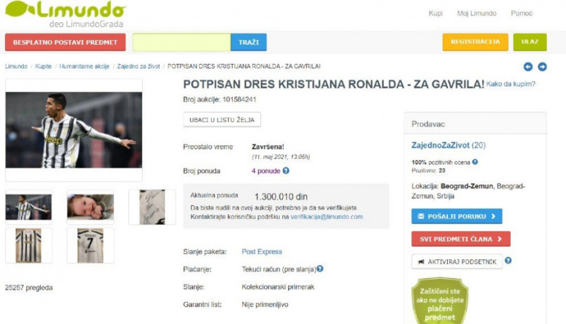
Task: Open the Kupi menu
Action: pos(436,13)
